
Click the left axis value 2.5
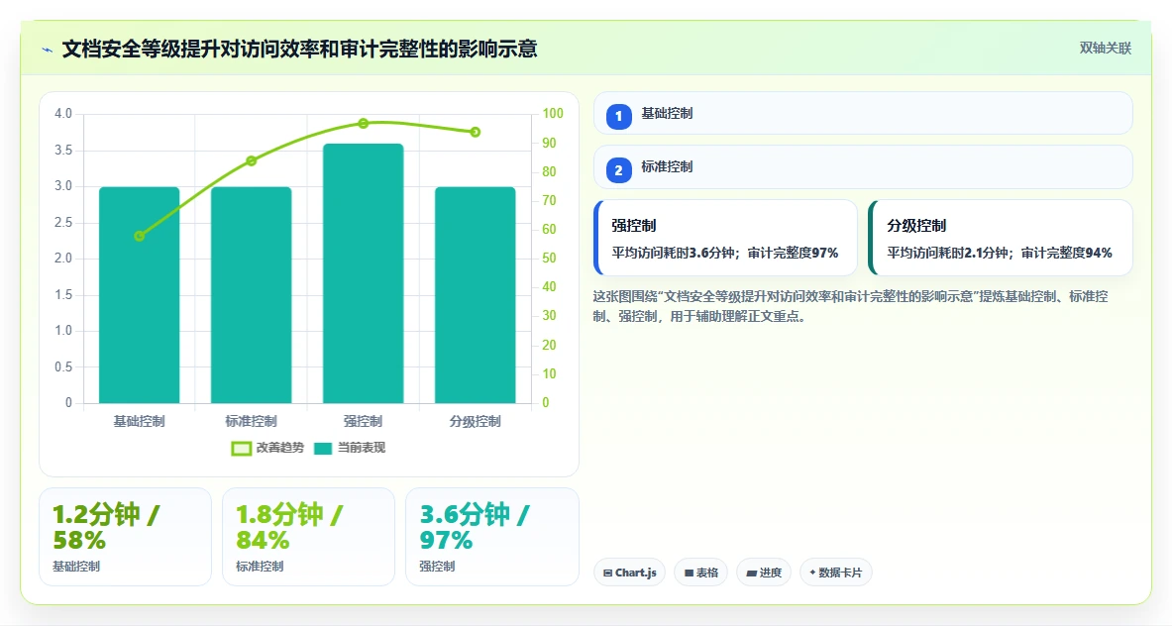(63, 223)
